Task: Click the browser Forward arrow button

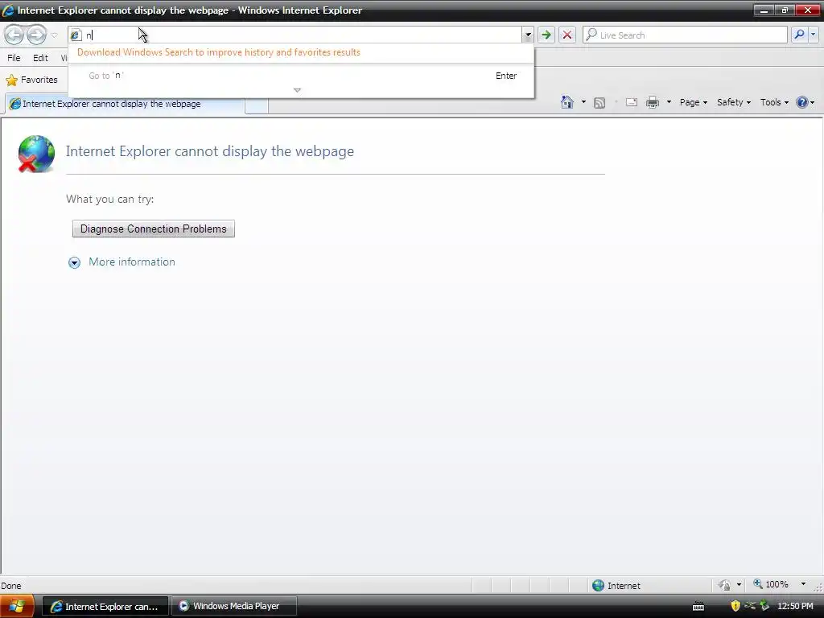Action: (x=36, y=35)
